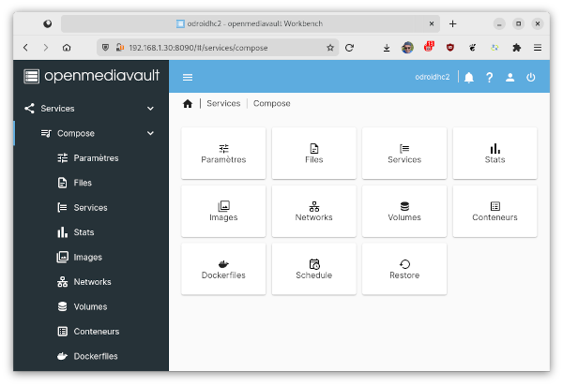Select Conteneurs in the sidebar
This screenshot has height=386, width=563.
[x=91, y=332]
